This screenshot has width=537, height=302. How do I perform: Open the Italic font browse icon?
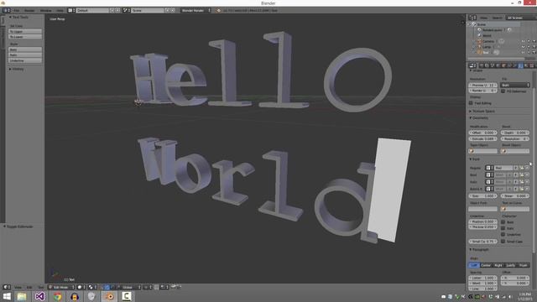coord(489,182)
